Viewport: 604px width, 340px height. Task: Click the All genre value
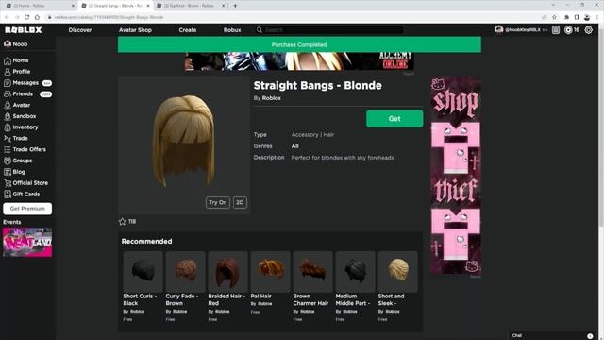click(295, 146)
